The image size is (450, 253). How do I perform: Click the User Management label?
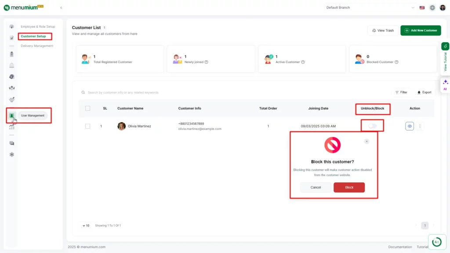(x=33, y=116)
